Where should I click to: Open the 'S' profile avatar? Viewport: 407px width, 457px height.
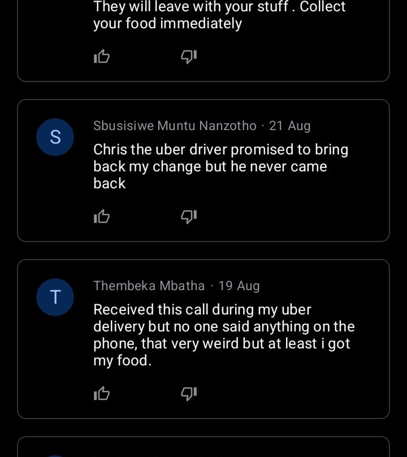tap(55, 137)
